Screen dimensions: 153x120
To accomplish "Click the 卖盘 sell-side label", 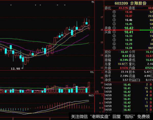I will (x=108, y=28).
